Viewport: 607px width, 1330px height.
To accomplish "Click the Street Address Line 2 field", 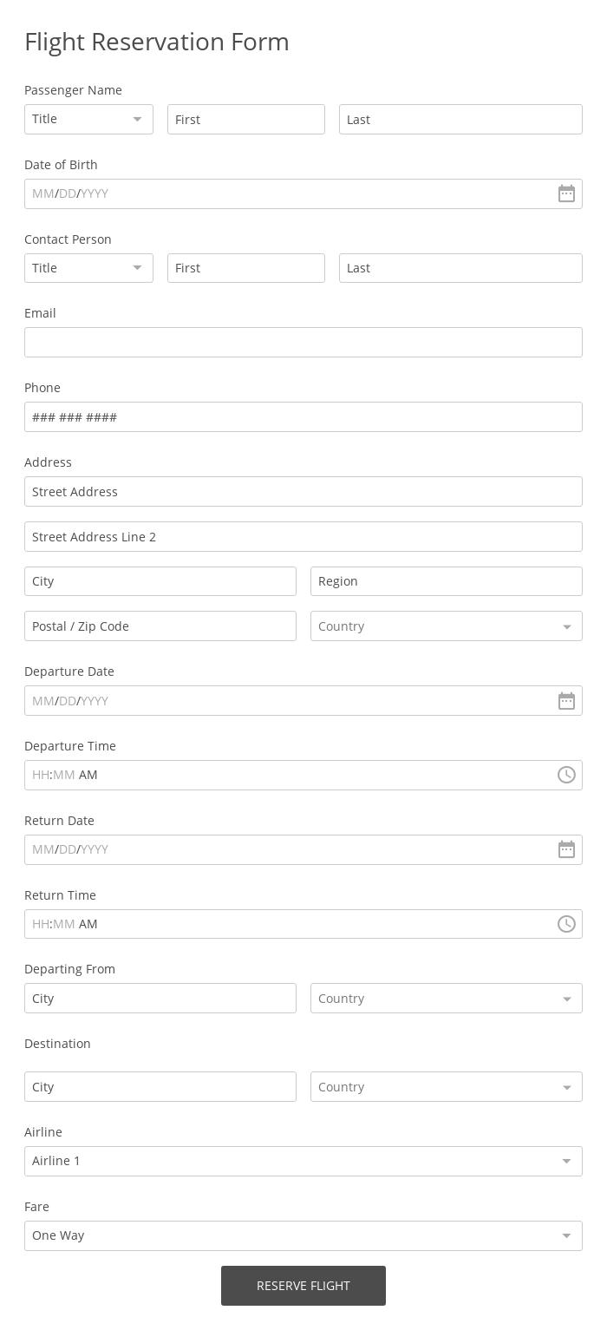I will [303, 537].
